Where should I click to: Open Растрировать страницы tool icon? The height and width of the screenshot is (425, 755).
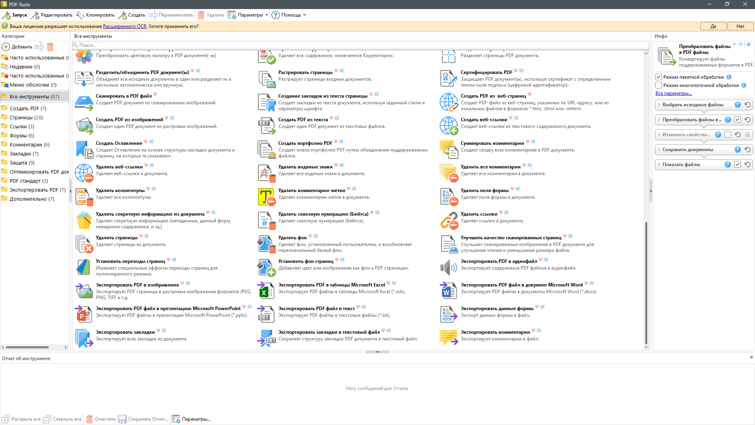point(267,79)
